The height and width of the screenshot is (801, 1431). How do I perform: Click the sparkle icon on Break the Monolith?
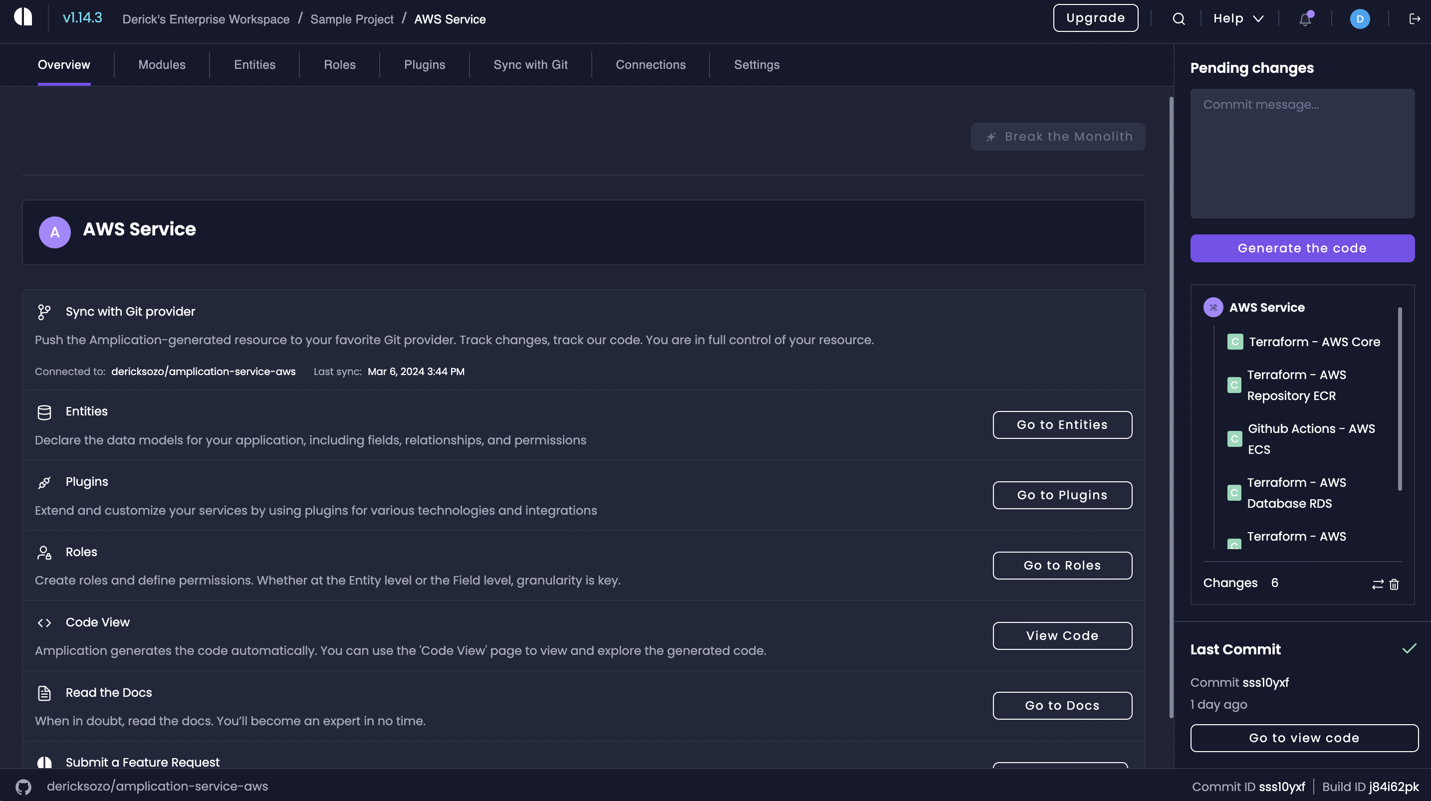990,137
